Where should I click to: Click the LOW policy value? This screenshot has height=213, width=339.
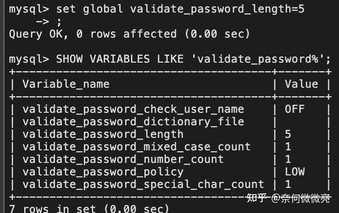coord(295,172)
